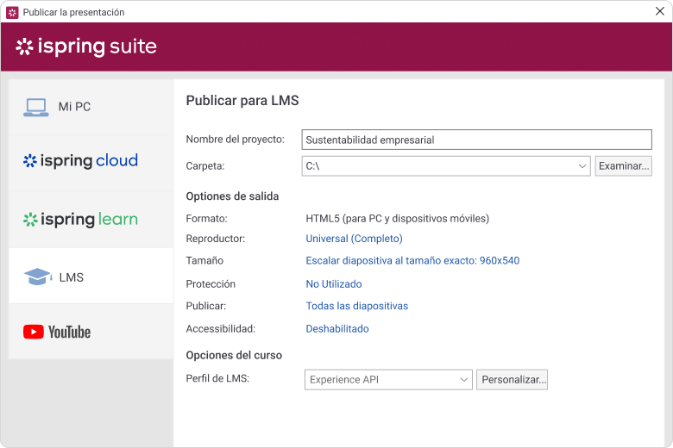Click the No Utilizado protection link
673x448 pixels.
click(x=334, y=283)
